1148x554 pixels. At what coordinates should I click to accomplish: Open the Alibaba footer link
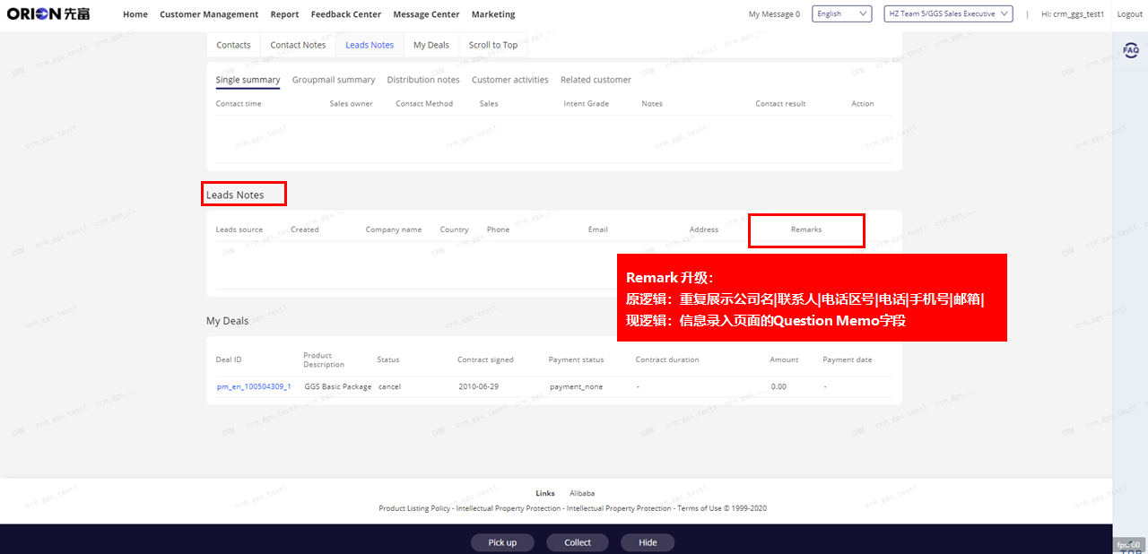pyautogui.click(x=582, y=493)
